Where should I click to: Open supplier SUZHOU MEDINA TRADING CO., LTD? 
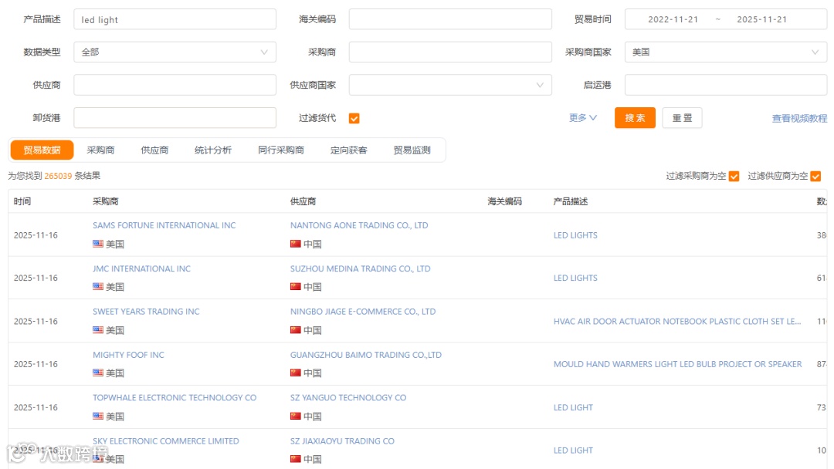coord(360,268)
